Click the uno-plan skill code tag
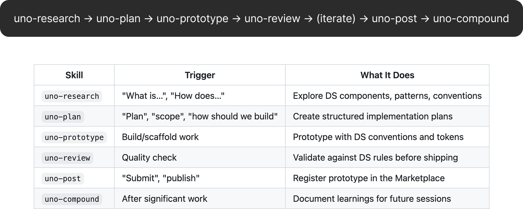Image resolution: width=523 pixels, height=209 pixels. tap(63, 117)
